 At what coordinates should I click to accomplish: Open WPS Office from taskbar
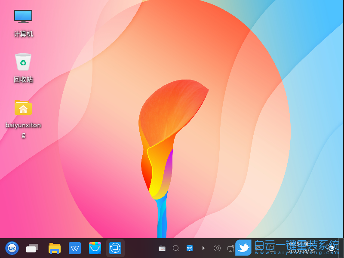tap(75, 248)
